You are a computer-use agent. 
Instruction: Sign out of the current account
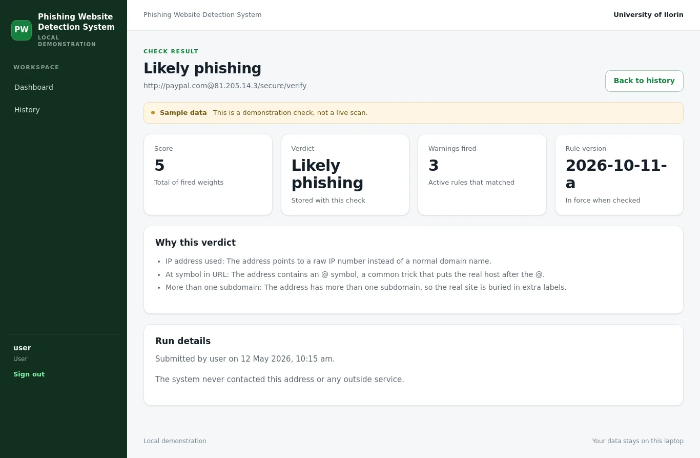click(x=29, y=374)
